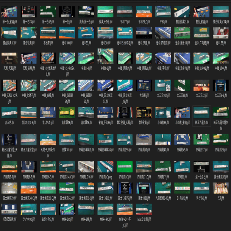
Task: Select the 天和_天鳳.jfif thumbnail
Action: [9, 58]
